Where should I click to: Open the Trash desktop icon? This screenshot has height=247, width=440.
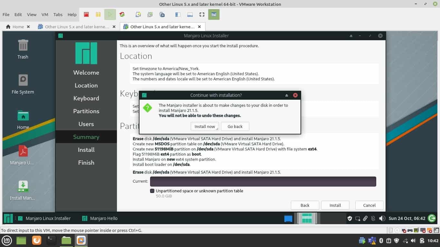coord(23,49)
